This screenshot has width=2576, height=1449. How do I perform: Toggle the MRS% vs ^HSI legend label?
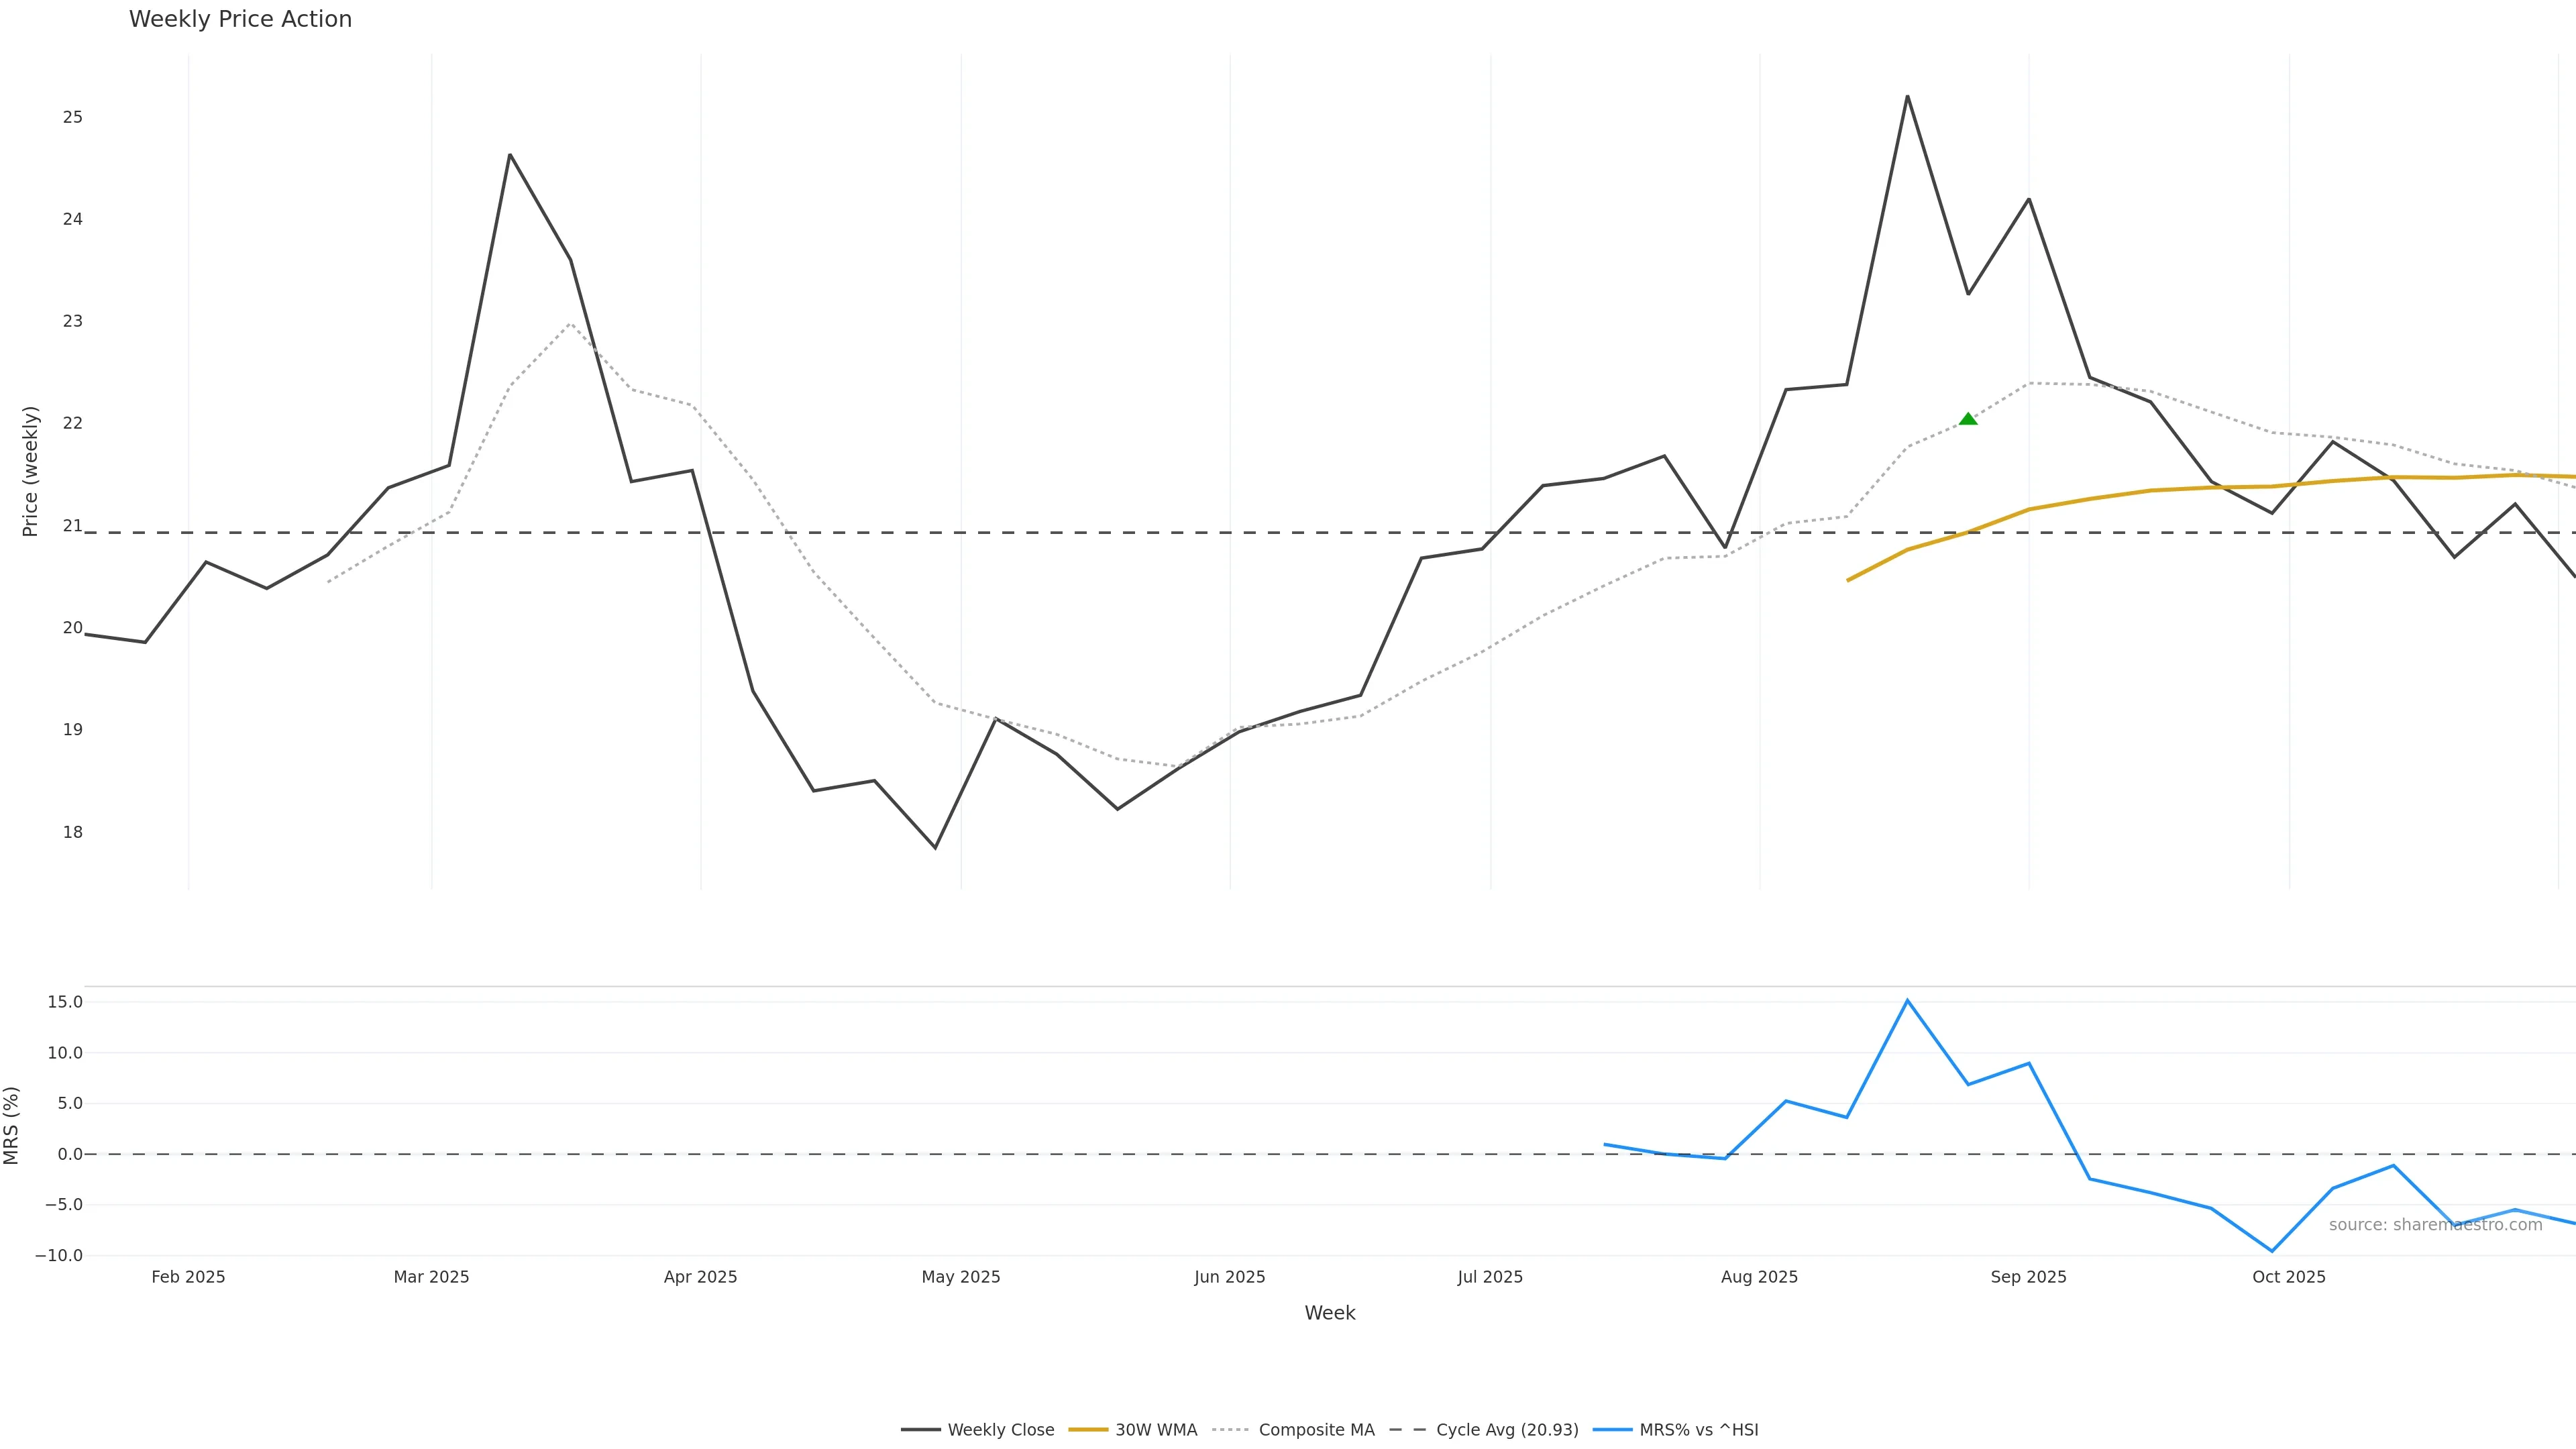click(1698, 1430)
